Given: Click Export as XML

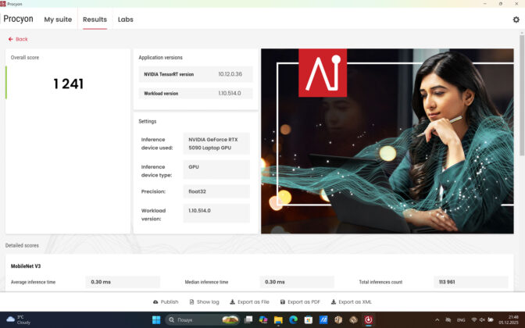Looking at the screenshot, I should pyautogui.click(x=352, y=302).
